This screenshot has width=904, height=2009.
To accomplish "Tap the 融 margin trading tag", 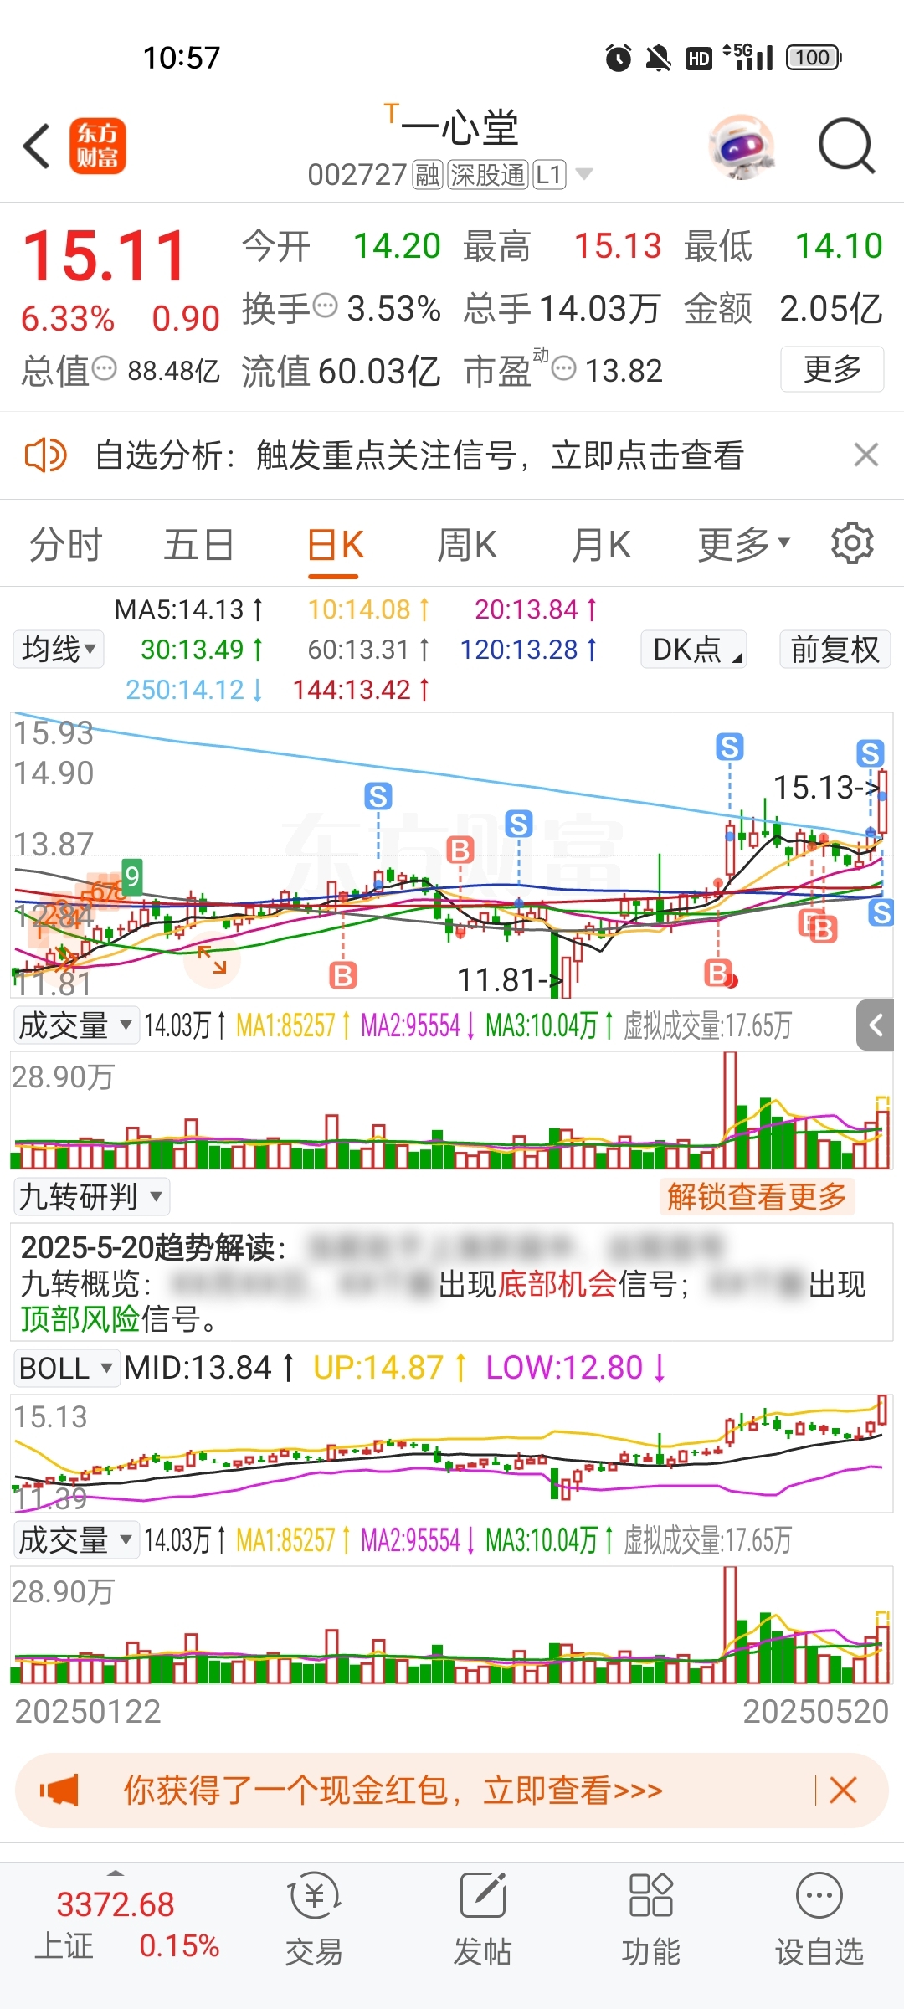I will (x=427, y=174).
